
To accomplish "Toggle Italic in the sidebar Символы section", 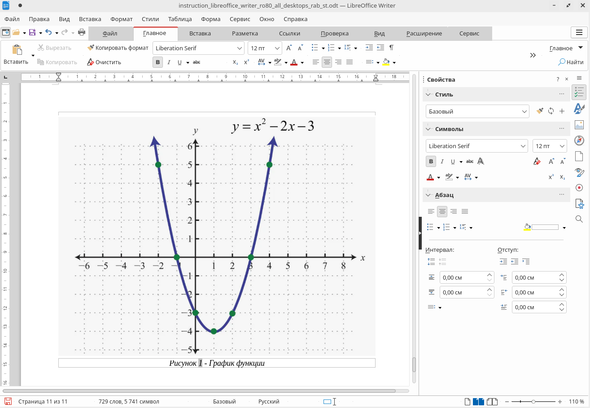I will click(442, 161).
